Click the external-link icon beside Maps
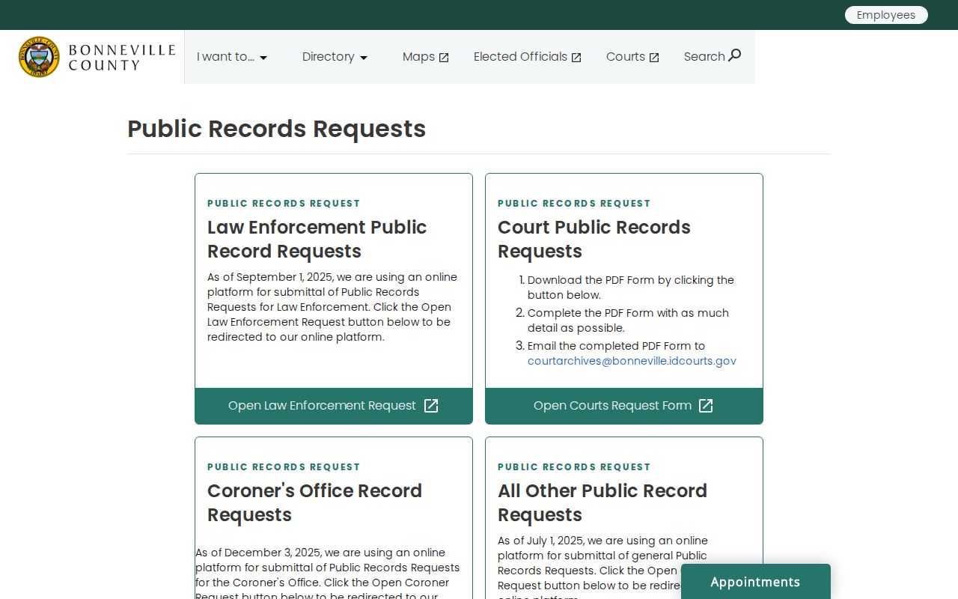 (444, 58)
